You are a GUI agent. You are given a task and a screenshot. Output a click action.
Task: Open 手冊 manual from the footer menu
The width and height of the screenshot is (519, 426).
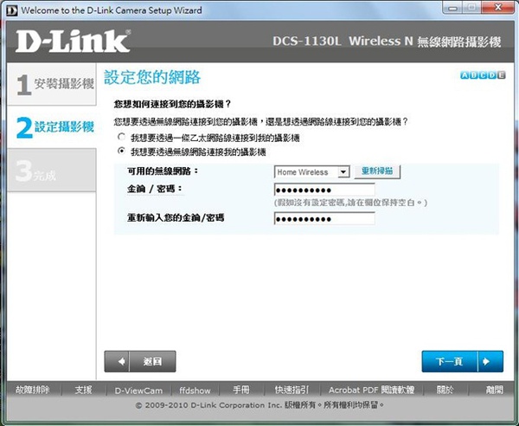(x=241, y=390)
